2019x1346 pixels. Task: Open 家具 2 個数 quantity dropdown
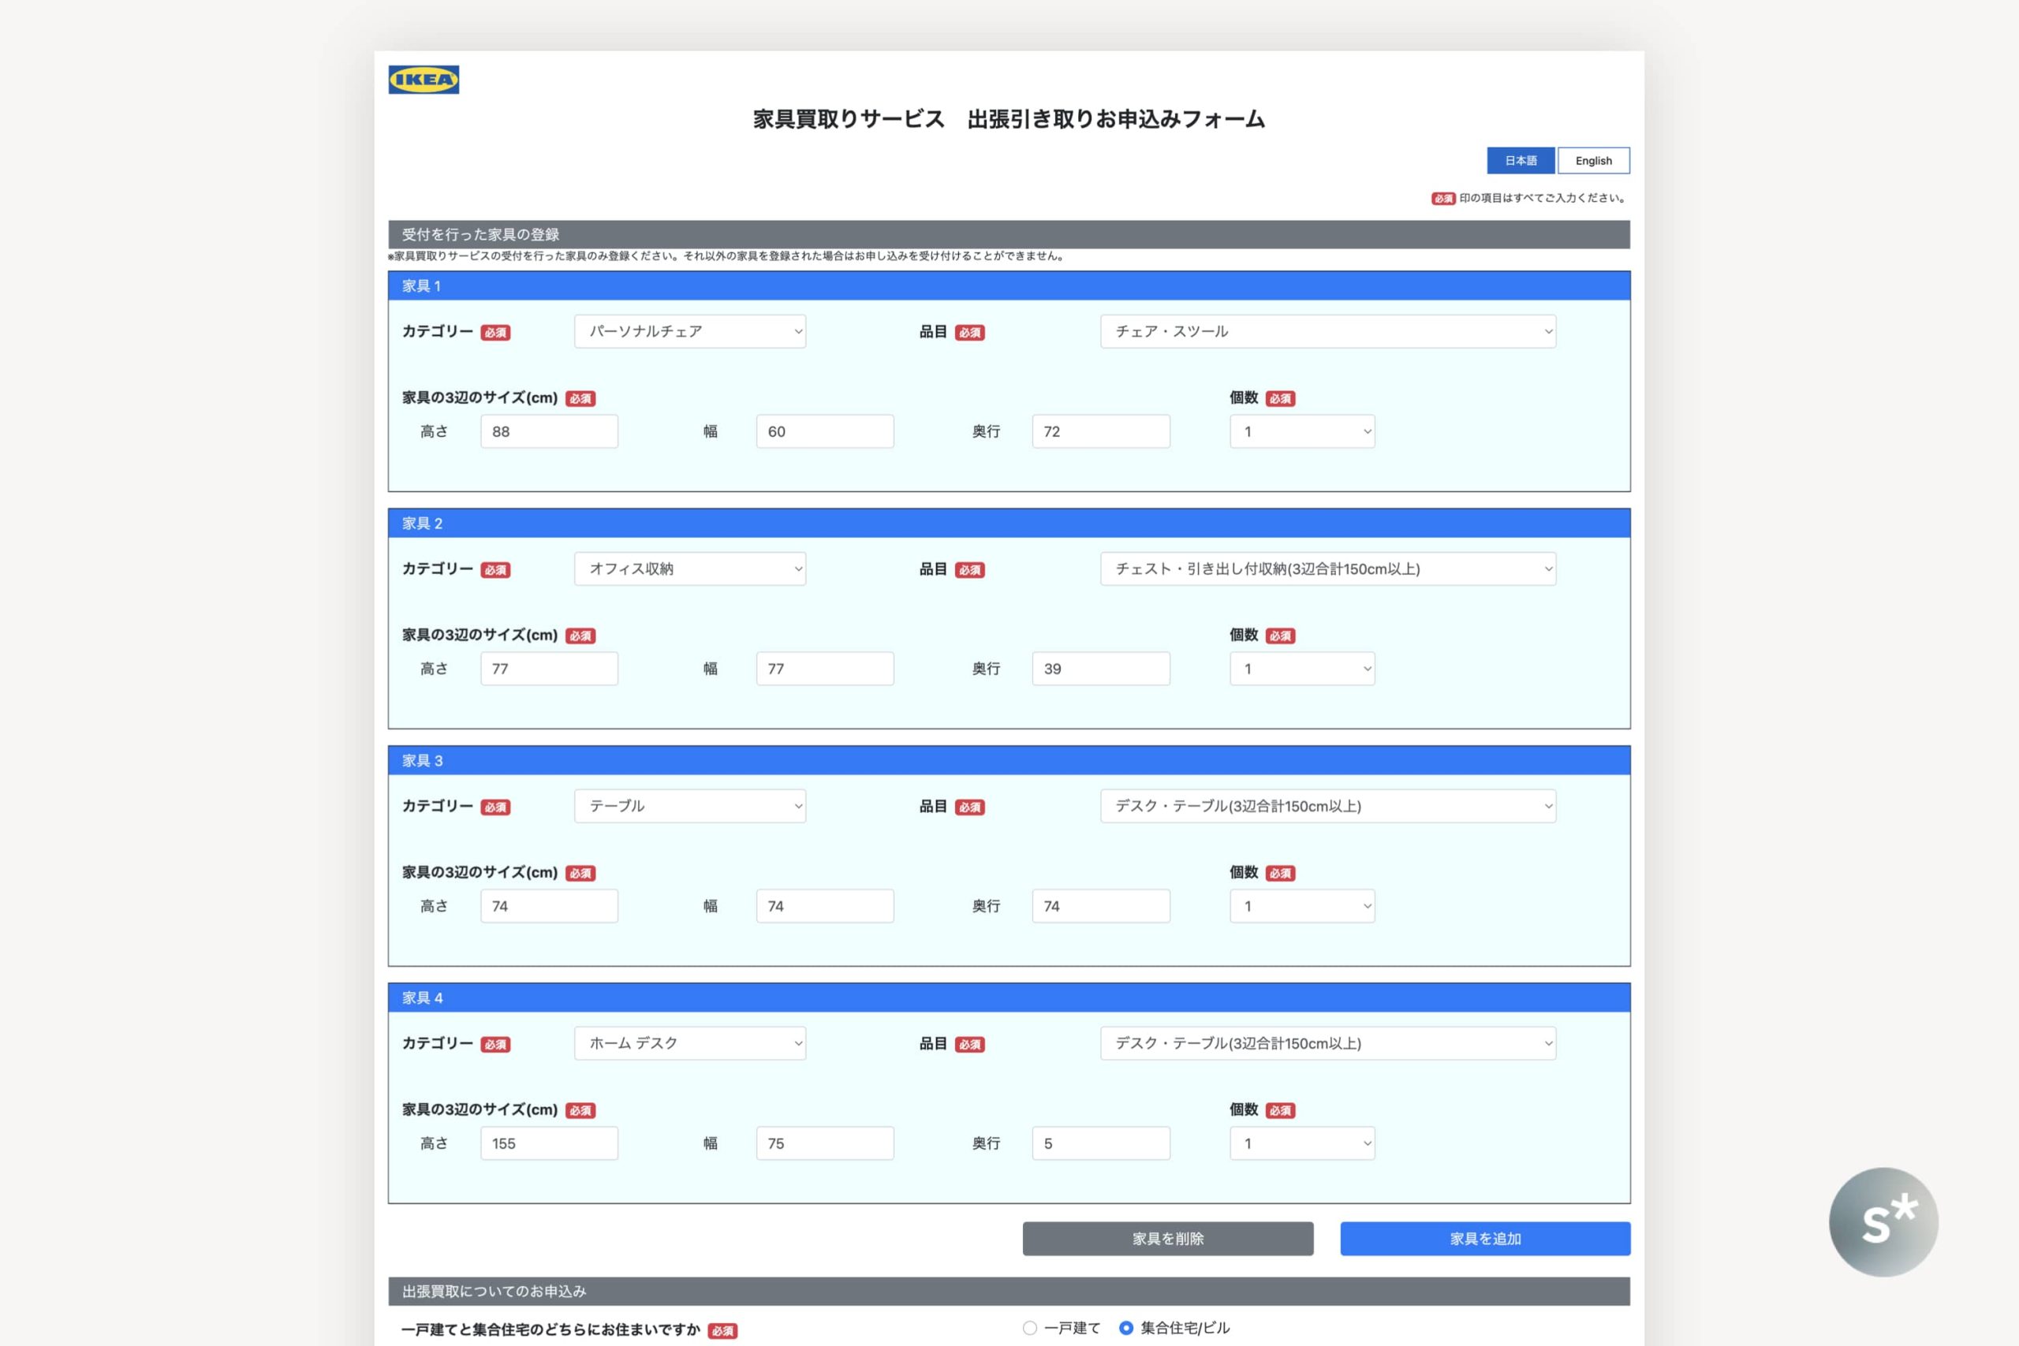tap(1301, 669)
